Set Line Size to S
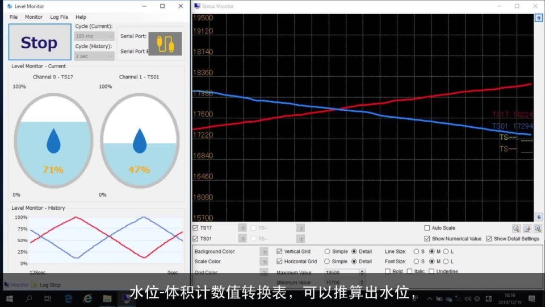Viewport: 545px width, 307px height. click(x=416, y=251)
